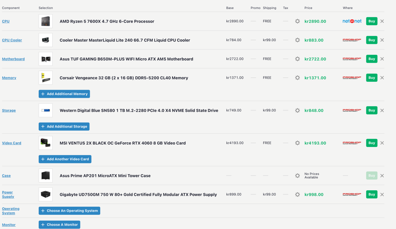Open the Power Supply category link
Image resolution: width=396 pixels, height=229 pixels.
[8, 194]
